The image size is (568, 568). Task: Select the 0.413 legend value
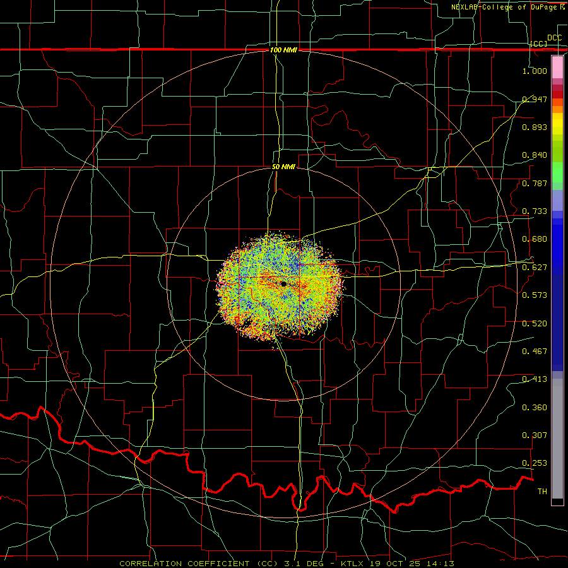pyautogui.click(x=535, y=379)
